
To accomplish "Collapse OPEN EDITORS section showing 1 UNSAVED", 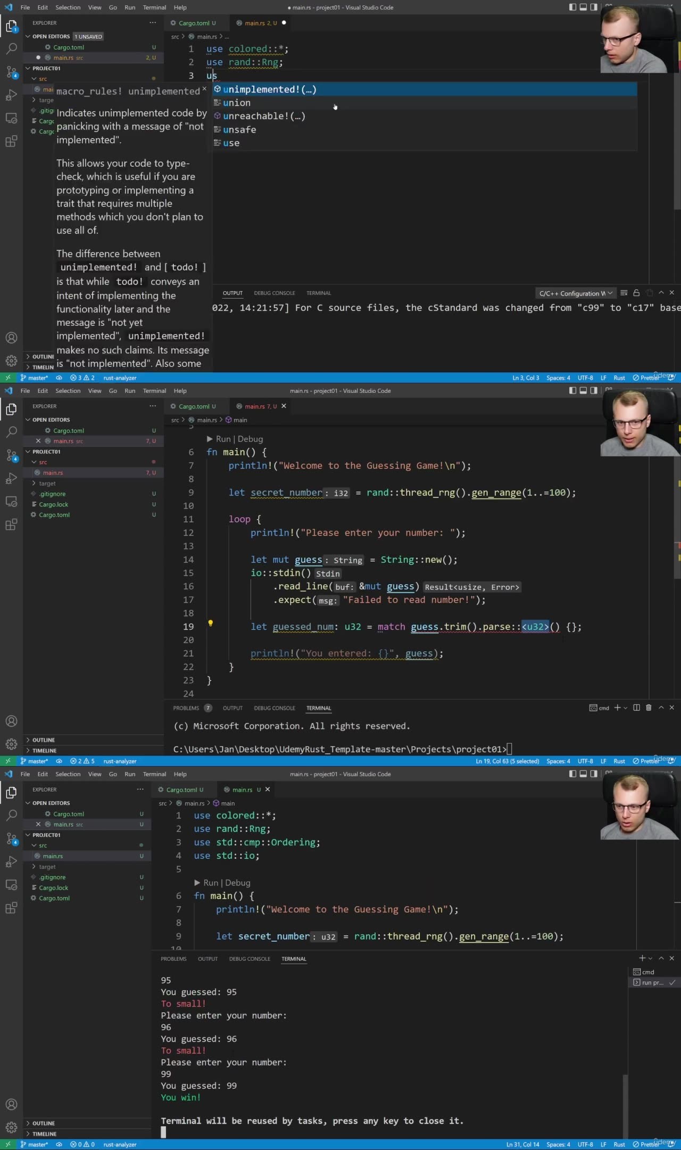I will pyautogui.click(x=28, y=37).
